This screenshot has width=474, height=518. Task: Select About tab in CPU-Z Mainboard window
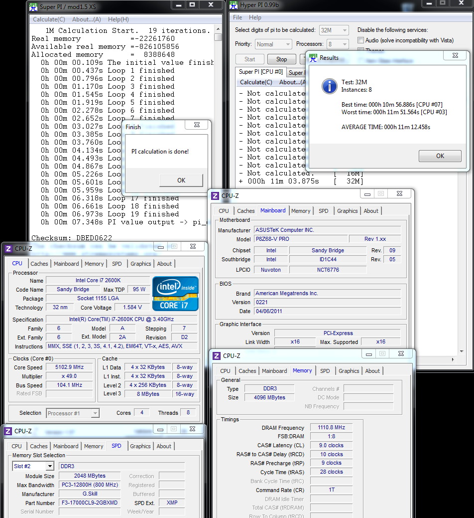371,211
